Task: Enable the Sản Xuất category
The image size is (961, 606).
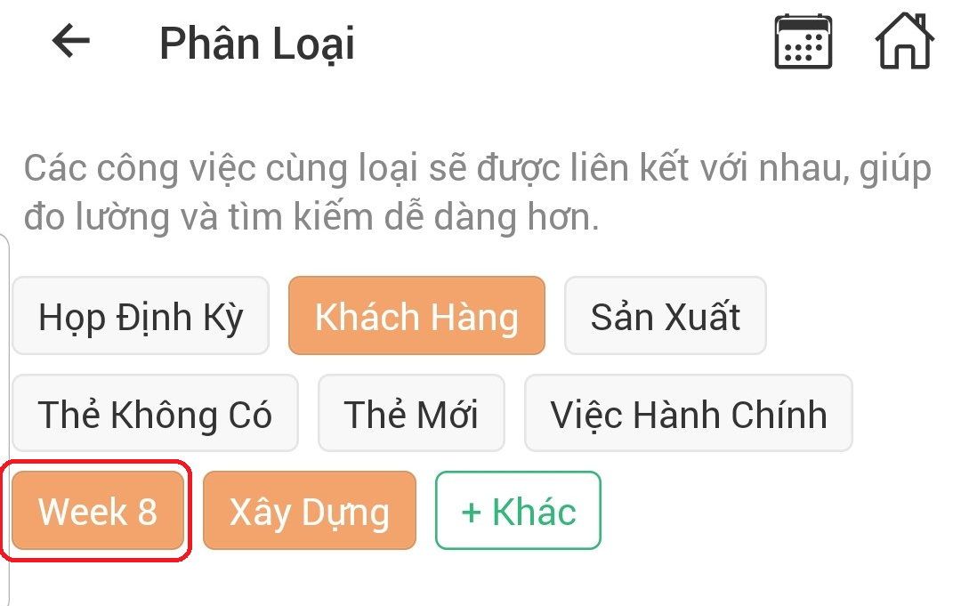Action: (x=665, y=315)
